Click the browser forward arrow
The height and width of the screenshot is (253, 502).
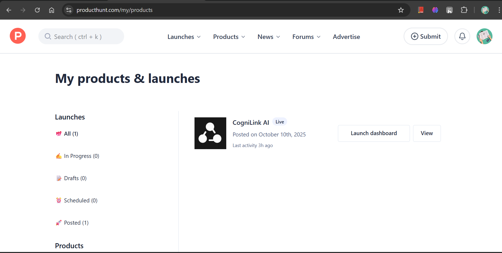(x=23, y=10)
